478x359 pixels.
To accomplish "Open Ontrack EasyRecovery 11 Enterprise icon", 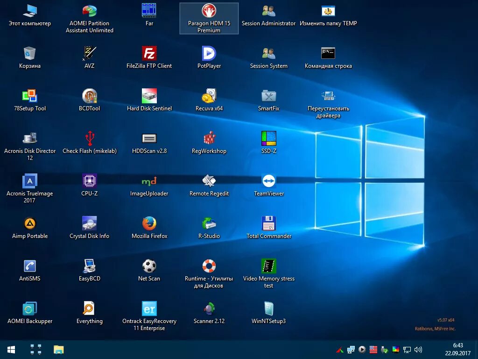I will (149, 316).
